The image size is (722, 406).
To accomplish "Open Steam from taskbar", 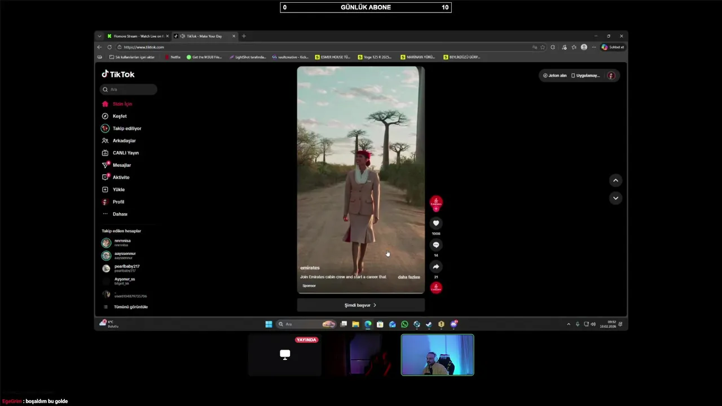I will point(429,324).
